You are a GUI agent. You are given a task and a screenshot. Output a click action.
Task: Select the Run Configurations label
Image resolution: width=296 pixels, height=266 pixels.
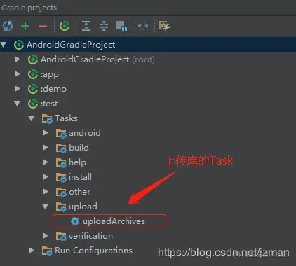pyautogui.click(x=93, y=251)
